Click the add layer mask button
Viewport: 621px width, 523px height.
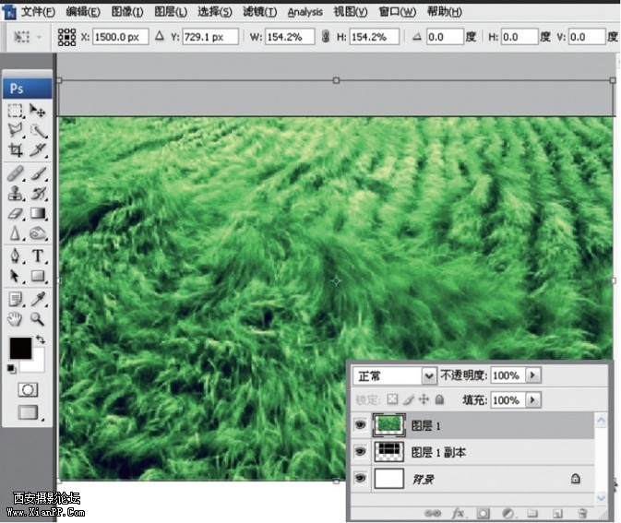pos(483,514)
